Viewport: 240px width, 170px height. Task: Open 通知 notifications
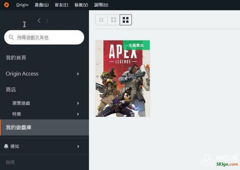tap(15, 146)
